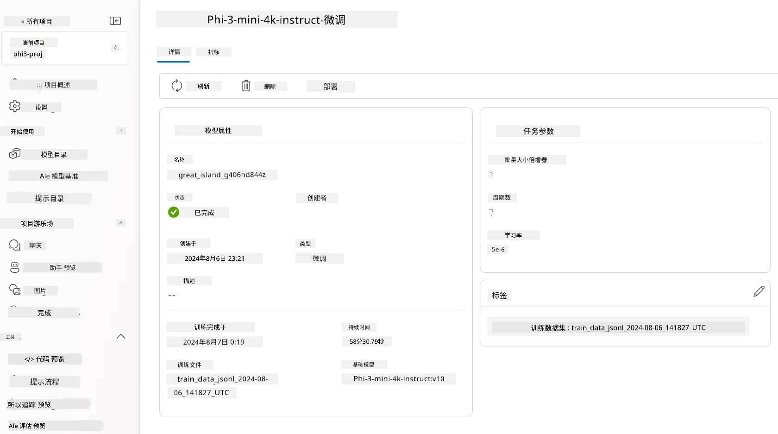
Task: Open training file train_data_jsonl link
Action: [x=222, y=385]
